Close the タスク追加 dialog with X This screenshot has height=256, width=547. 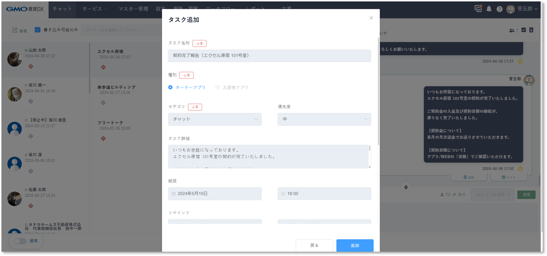coord(371,18)
